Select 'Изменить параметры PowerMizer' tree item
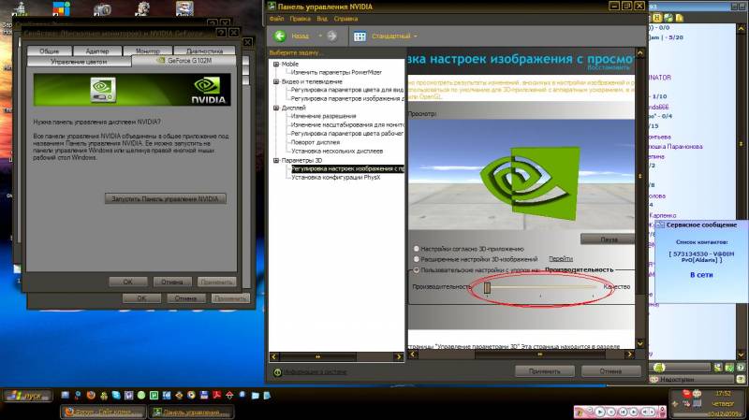 click(x=336, y=73)
